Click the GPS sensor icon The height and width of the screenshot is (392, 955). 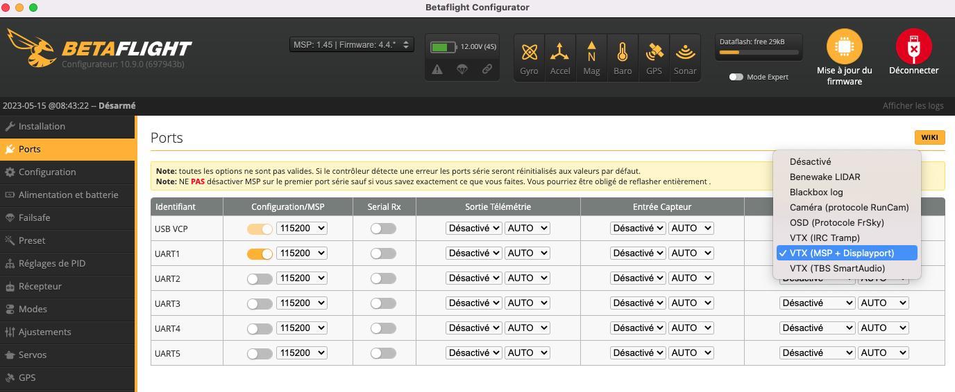click(x=654, y=53)
